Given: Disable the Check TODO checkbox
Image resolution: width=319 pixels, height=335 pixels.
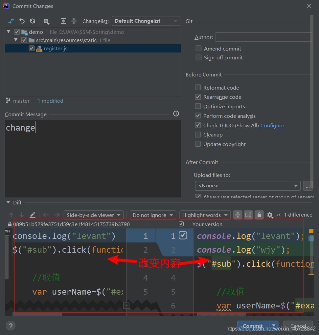Looking at the screenshot, I should 198,125.
